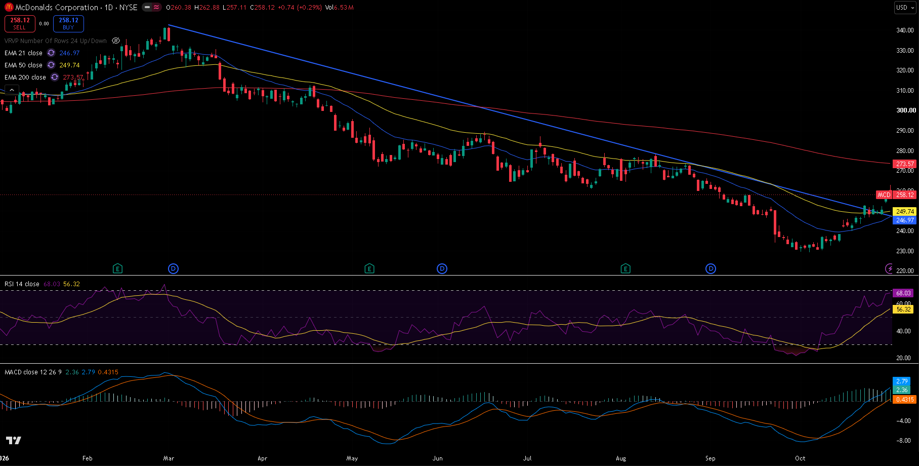Collapse the indicator legend with the chevron arrow

tap(12, 90)
